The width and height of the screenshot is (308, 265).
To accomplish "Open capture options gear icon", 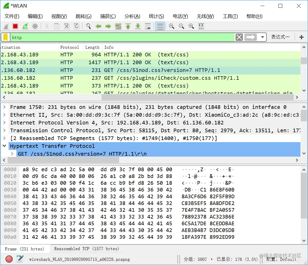I will pos(35,26).
